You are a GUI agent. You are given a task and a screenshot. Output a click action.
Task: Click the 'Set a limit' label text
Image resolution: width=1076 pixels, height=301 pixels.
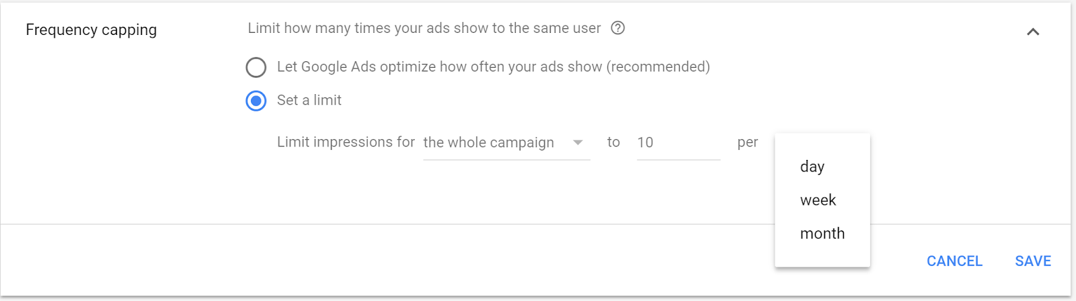(x=309, y=100)
